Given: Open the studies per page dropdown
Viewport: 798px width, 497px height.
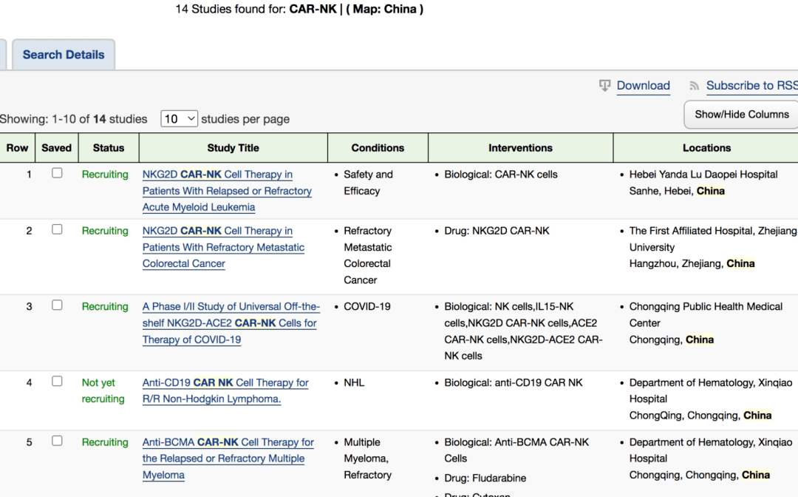Looking at the screenshot, I should (179, 118).
